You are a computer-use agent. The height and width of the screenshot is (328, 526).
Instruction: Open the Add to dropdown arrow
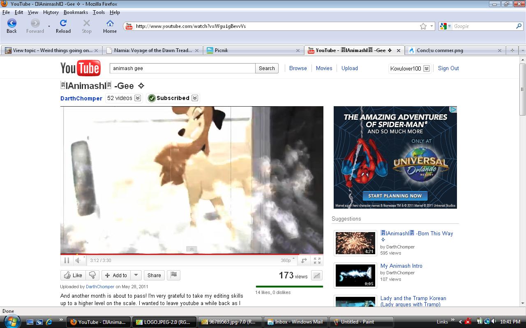(136, 276)
